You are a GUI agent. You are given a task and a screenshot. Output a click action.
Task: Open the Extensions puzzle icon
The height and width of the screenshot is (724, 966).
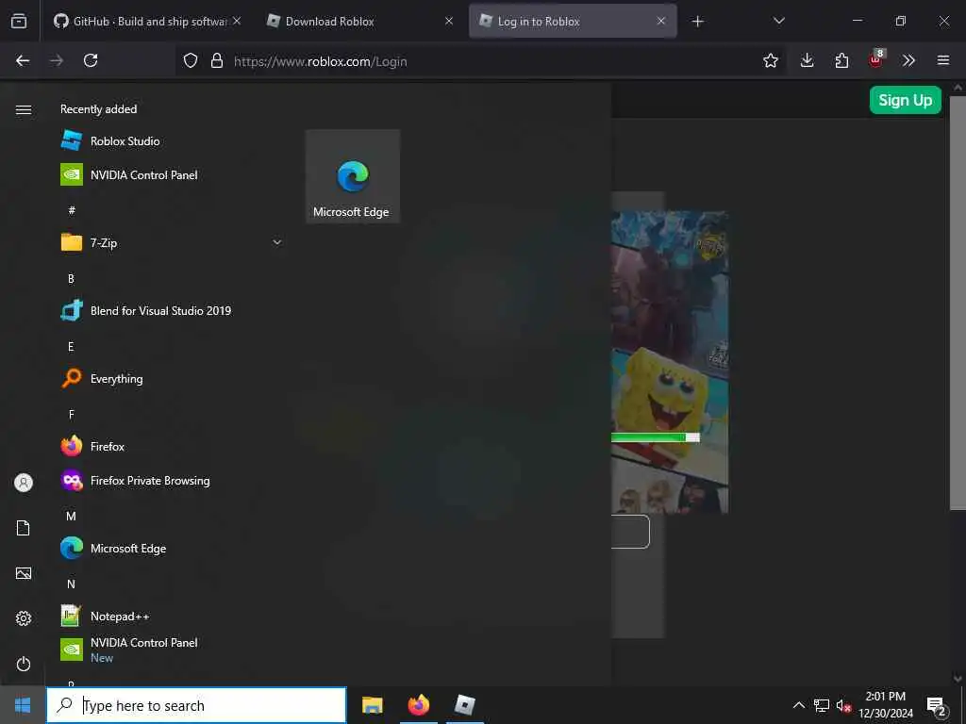pyautogui.click(x=841, y=60)
